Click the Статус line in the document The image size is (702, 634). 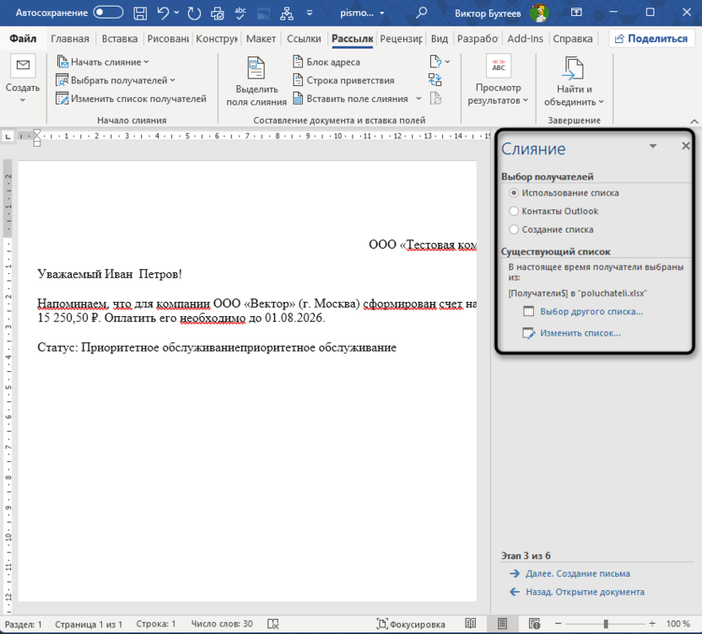[217, 347]
